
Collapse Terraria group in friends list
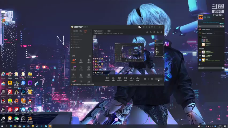[x=204, y=37]
